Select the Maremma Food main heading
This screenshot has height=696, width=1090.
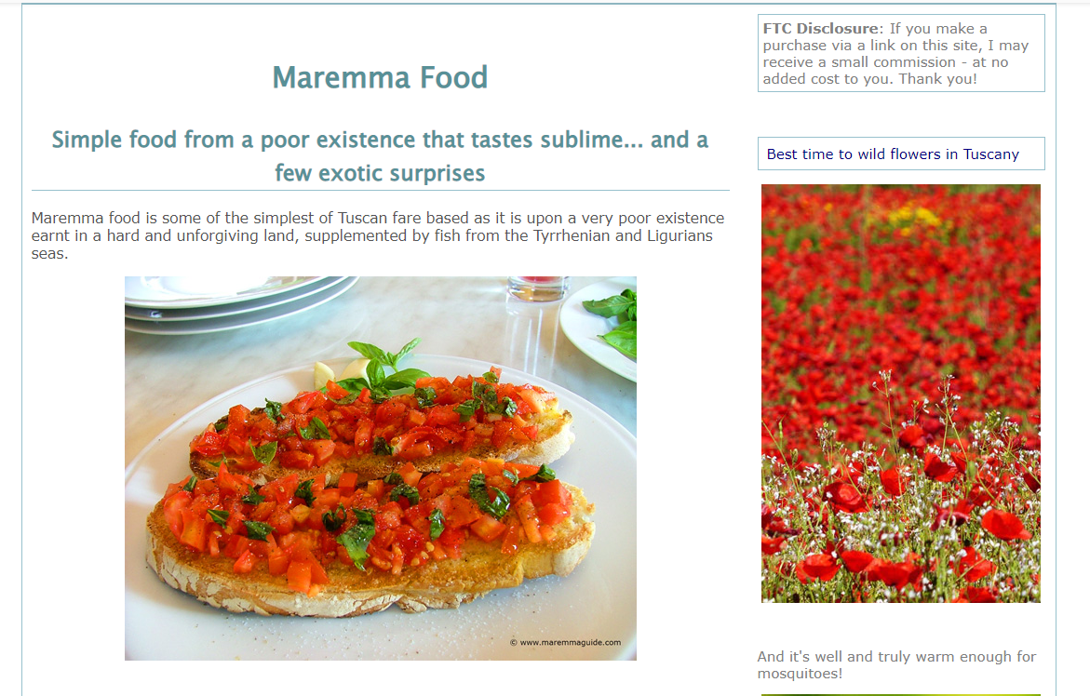(380, 77)
